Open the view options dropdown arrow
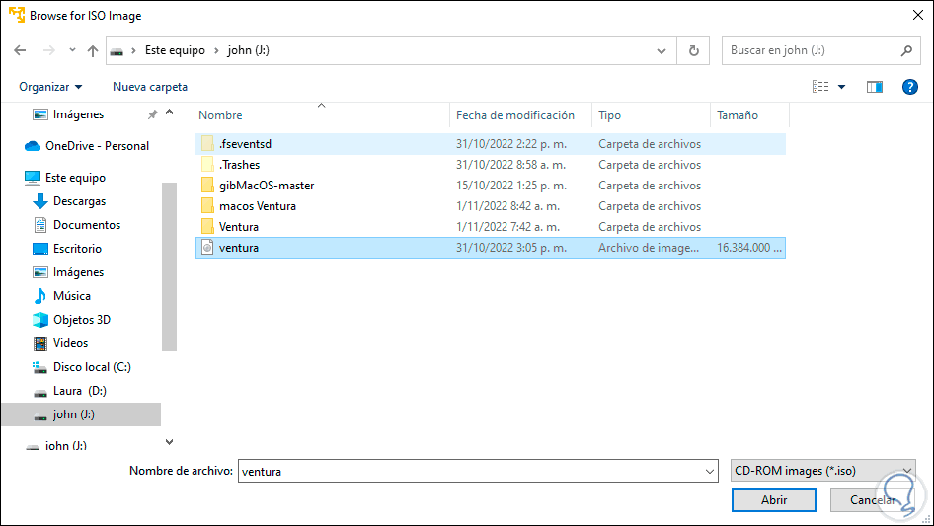This screenshot has height=526, width=934. pos(842,87)
